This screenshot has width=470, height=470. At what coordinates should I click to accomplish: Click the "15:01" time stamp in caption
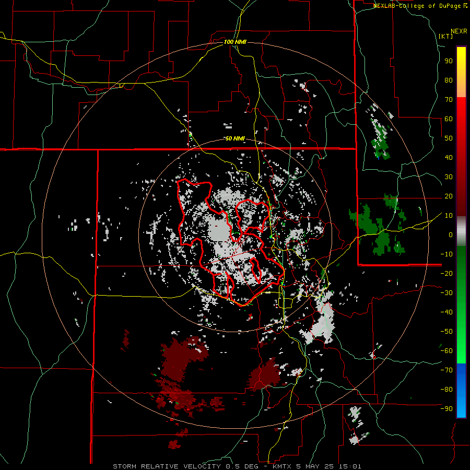coord(350,466)
